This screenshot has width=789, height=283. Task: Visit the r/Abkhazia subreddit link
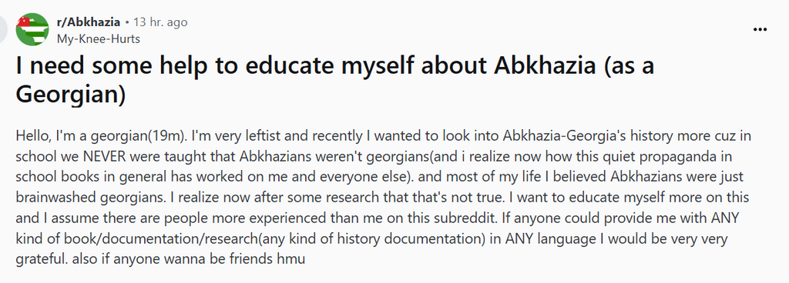click(x=89, y=22)
